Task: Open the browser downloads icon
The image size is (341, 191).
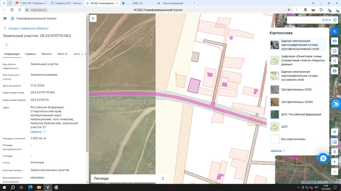Action: (x=337, y=10)
